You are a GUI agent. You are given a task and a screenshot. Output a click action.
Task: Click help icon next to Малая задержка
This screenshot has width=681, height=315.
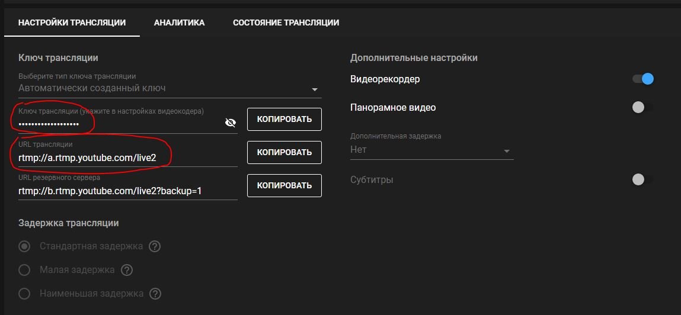coord(126,270)
